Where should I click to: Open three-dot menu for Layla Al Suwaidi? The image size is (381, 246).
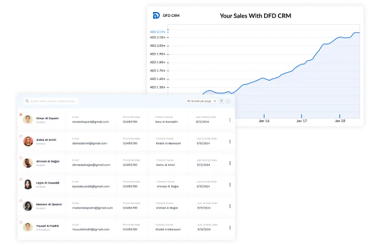[230, 185]
